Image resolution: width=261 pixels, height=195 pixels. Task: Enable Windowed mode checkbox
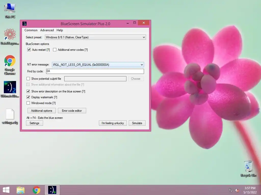coord(28,103)
